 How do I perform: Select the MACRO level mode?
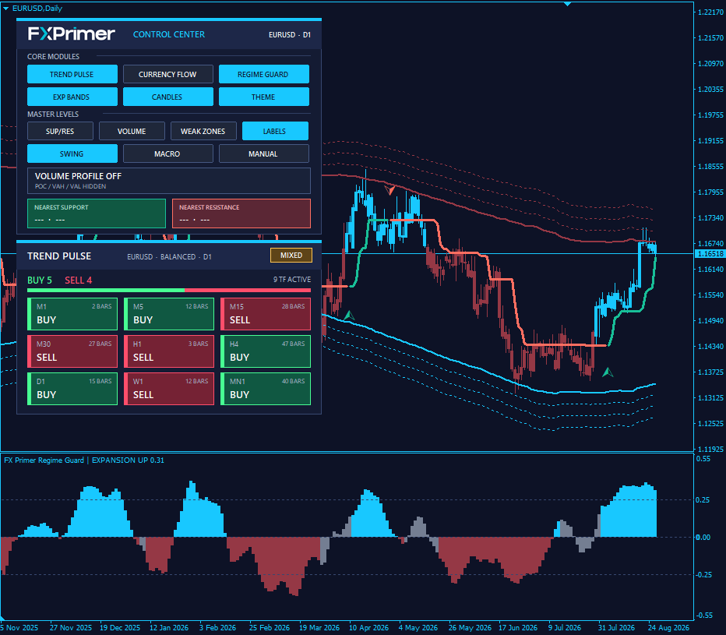(x=168, y=153)
